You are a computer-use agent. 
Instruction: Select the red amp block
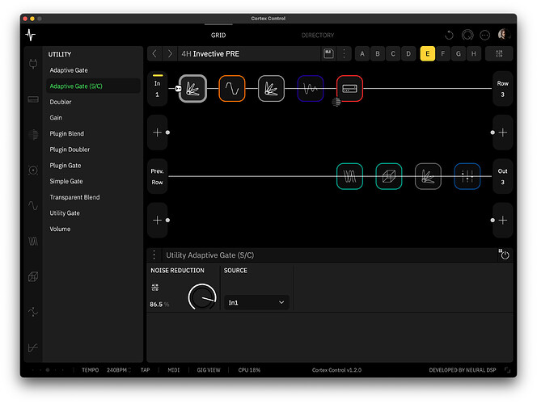tap(349, 89)
